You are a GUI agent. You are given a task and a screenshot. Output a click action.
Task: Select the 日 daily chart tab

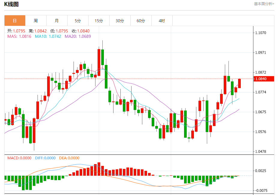click(15, 21)
